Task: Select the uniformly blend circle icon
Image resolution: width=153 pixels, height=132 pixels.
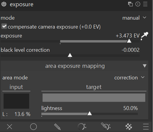Action: click(33, 127)
